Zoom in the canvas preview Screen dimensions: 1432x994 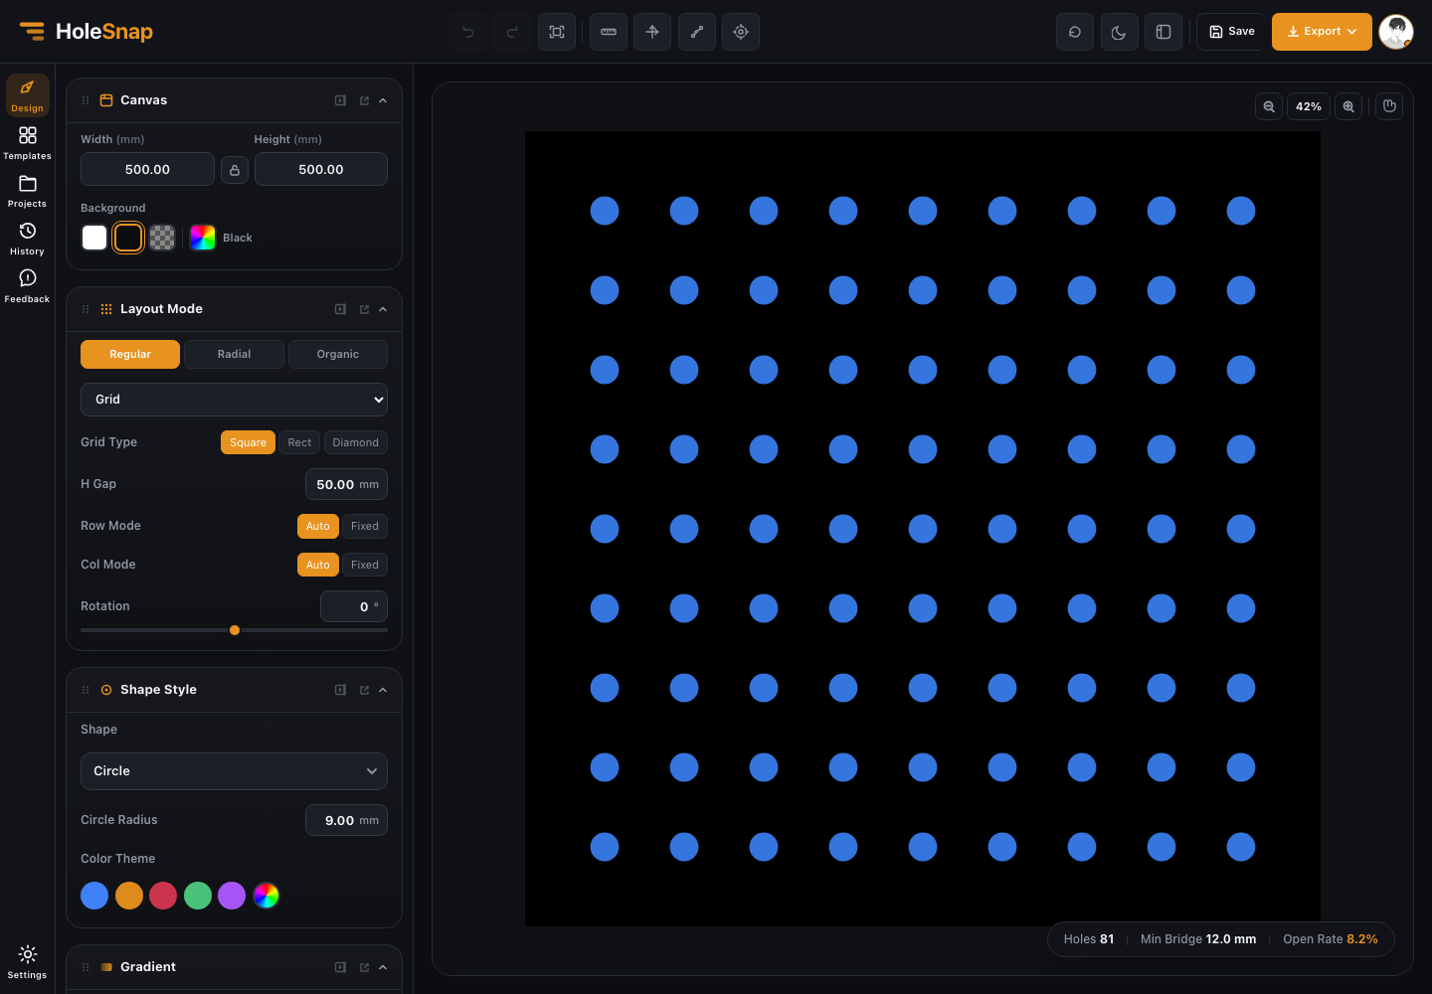point(1348,106)
